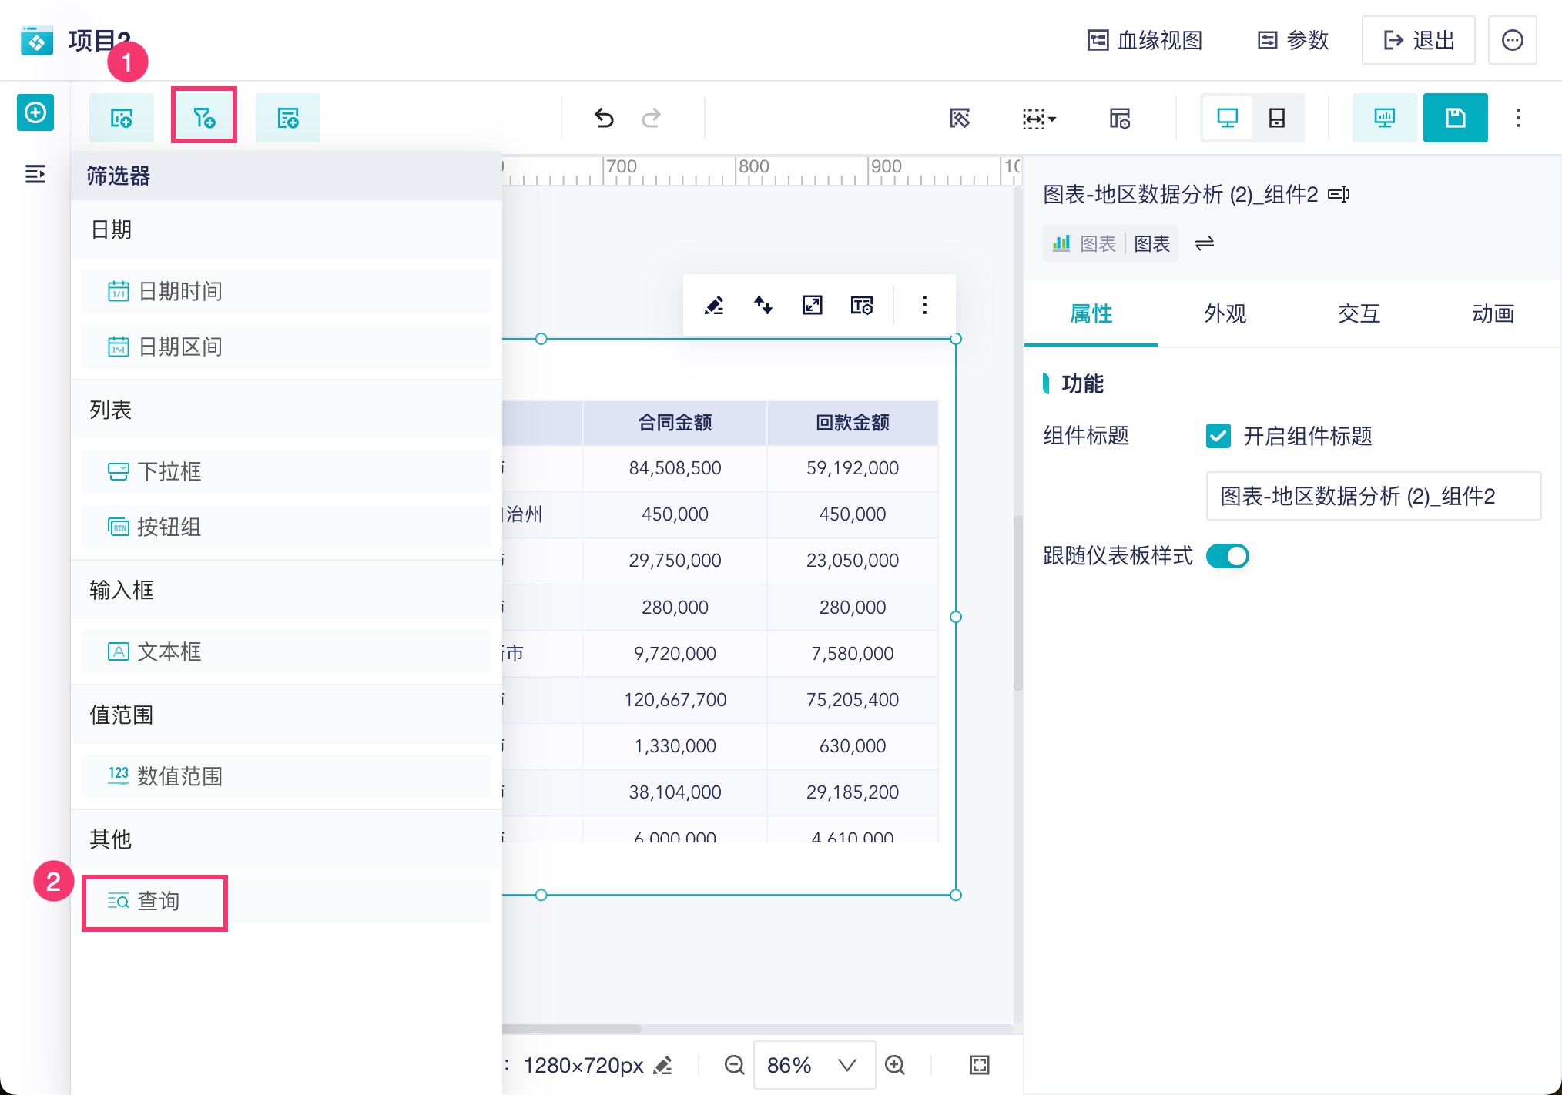The width and height of the screenshot is (1562, 1095).
Task: Toggle 跟随仪表板样式 switch off
Action: pos(1227,556)
